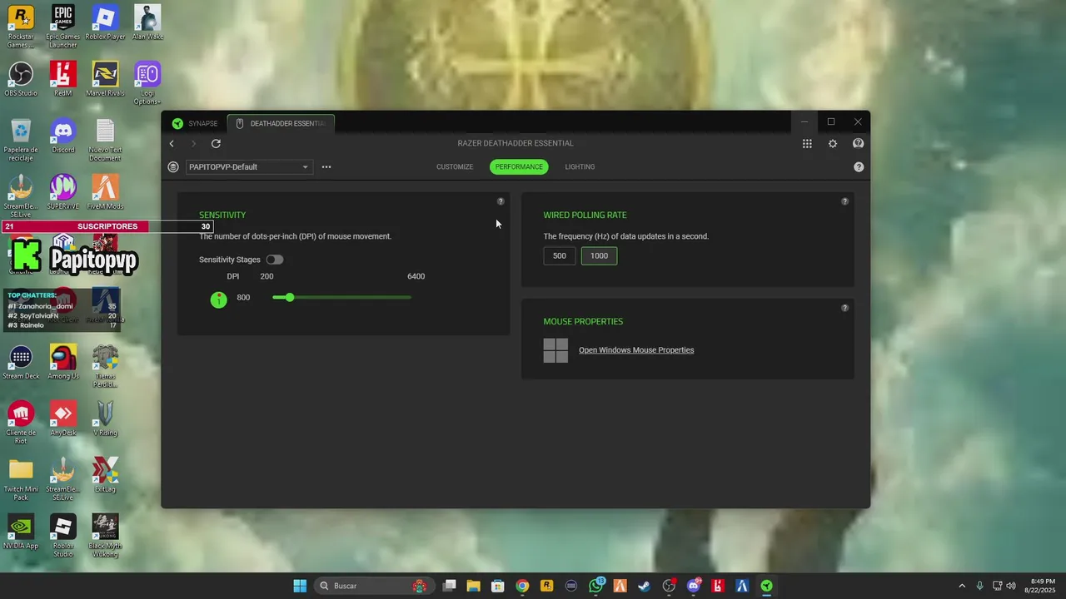Click the taskbar volume speaker icon

tap(1011, 586)
